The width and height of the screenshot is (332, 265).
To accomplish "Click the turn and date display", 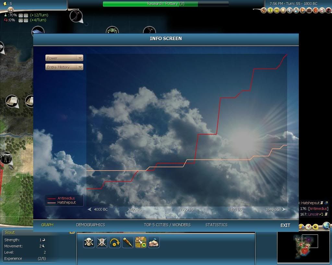I will click(x=293, y=4).
